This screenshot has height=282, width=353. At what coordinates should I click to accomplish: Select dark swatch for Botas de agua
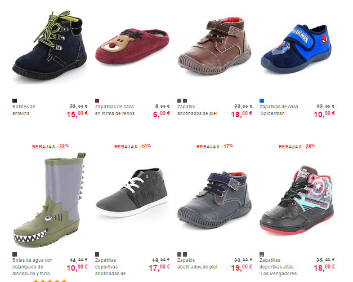click(x=15, y=254)
